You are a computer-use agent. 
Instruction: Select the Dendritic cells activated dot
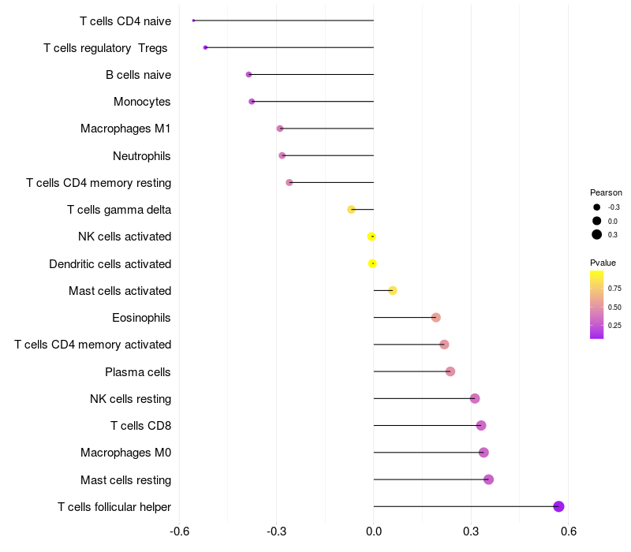pos(372,263)
